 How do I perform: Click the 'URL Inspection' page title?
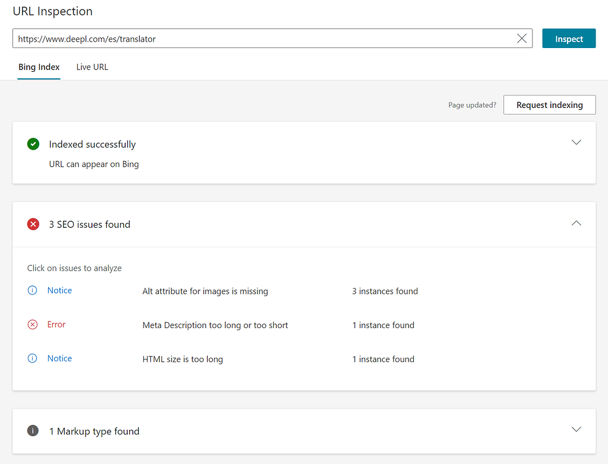click(x=53, y=11)
